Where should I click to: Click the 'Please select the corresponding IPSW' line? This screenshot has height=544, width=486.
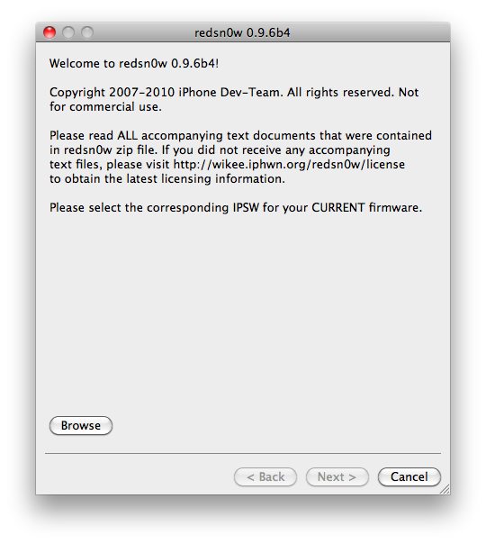click(236, 207)
